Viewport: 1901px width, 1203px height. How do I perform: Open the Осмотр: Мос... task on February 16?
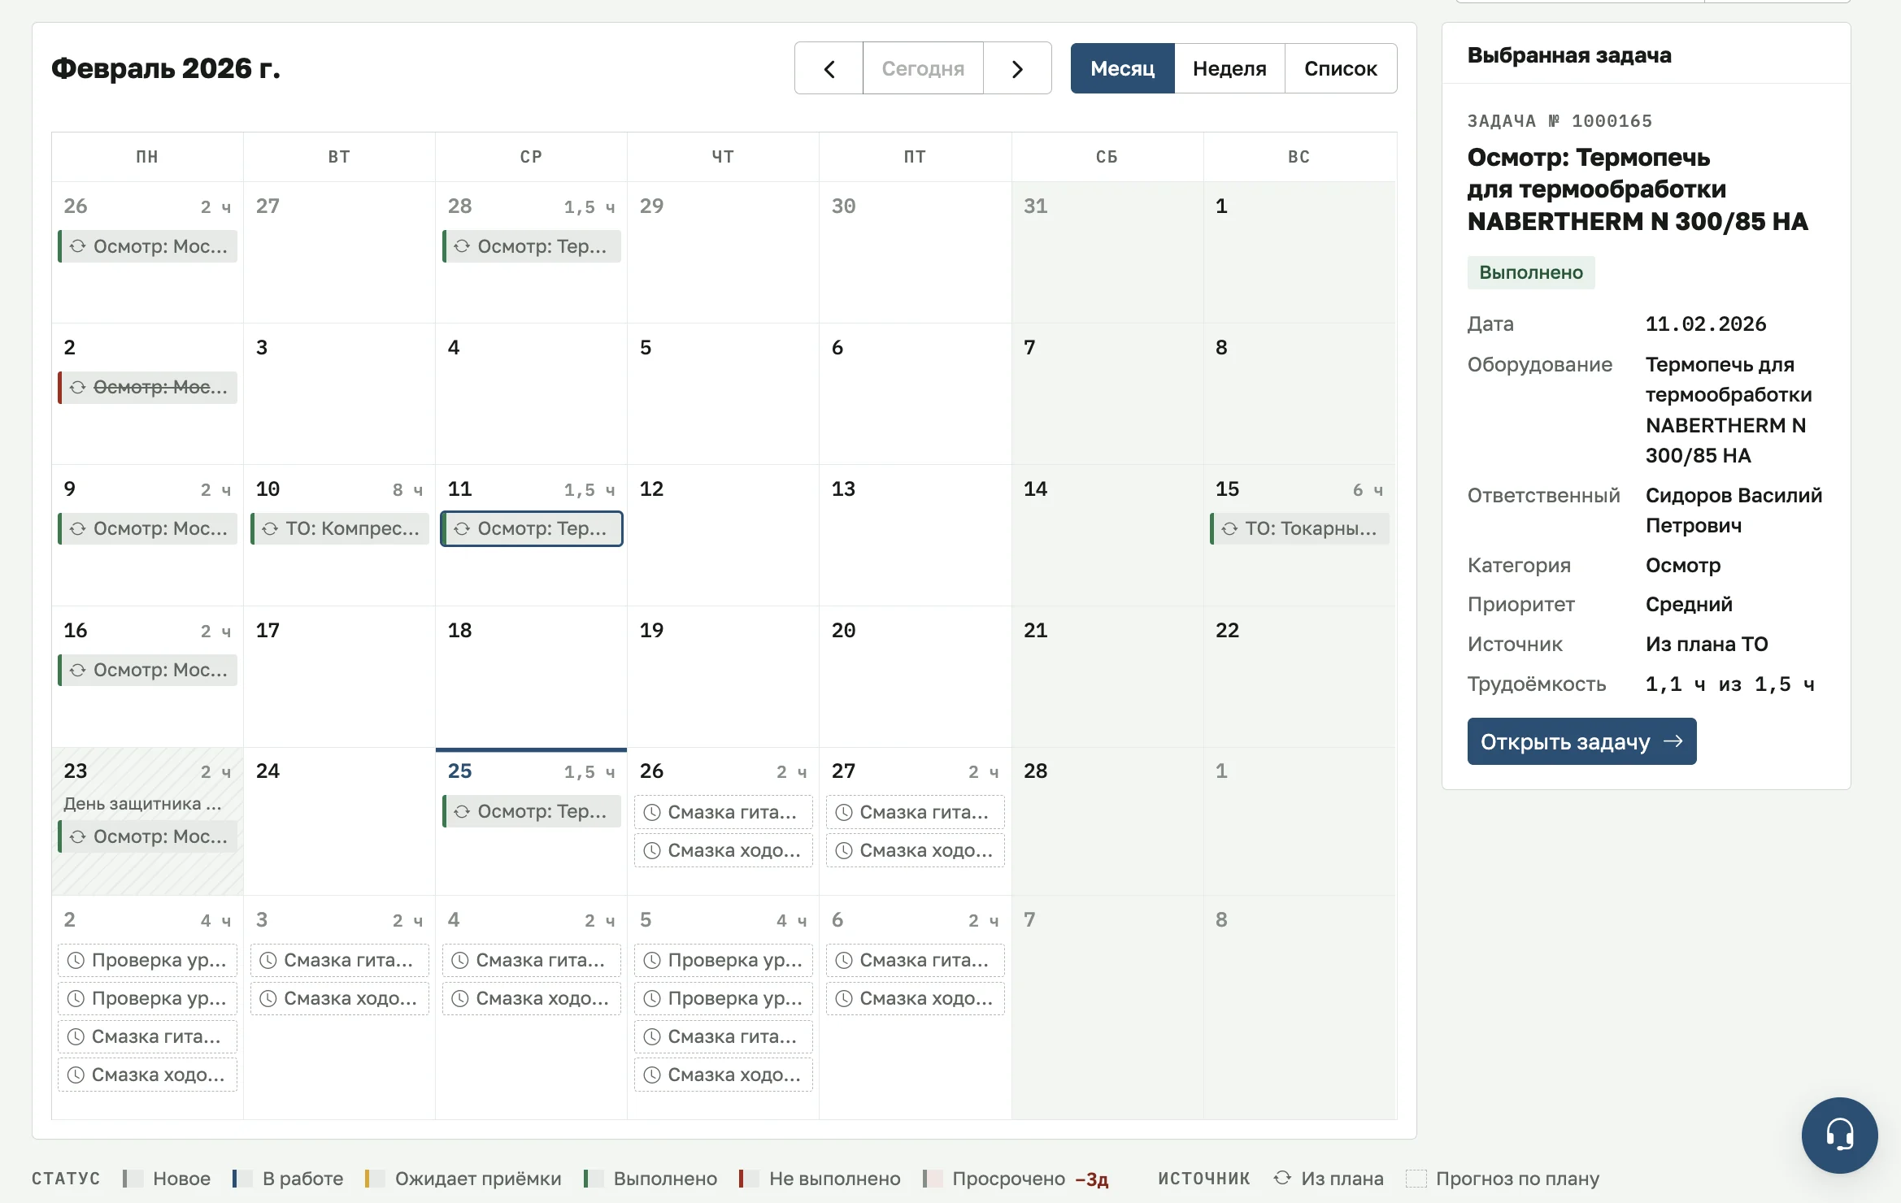148,670
